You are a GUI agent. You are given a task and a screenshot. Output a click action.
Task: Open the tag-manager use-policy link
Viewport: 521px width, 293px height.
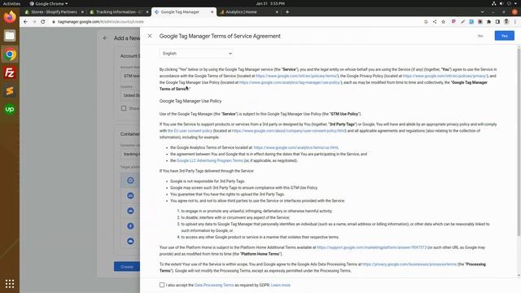tap(290, 82)
